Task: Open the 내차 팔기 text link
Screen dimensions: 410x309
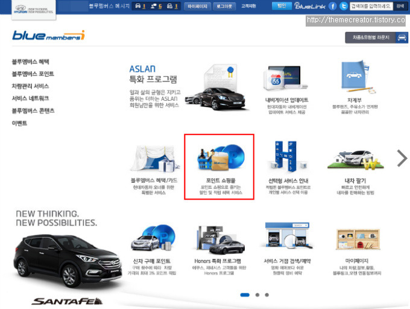Action: click(355, 180)
